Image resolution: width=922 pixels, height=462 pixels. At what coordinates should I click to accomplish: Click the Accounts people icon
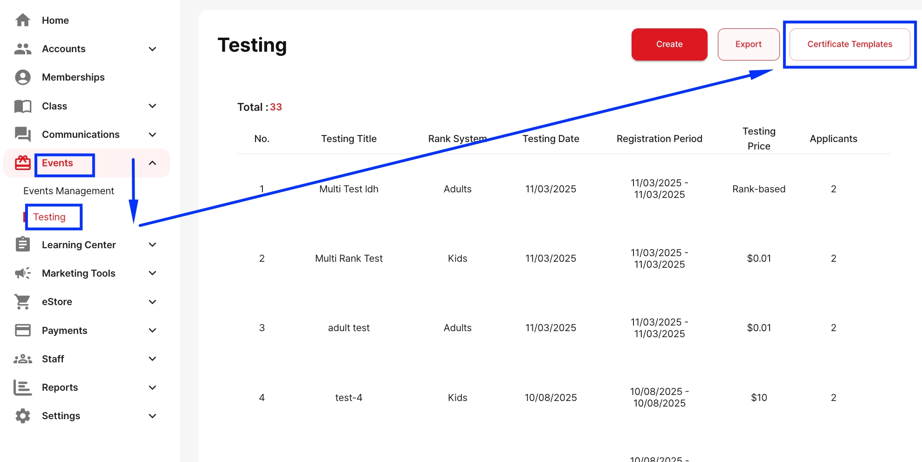click(22, 49)
